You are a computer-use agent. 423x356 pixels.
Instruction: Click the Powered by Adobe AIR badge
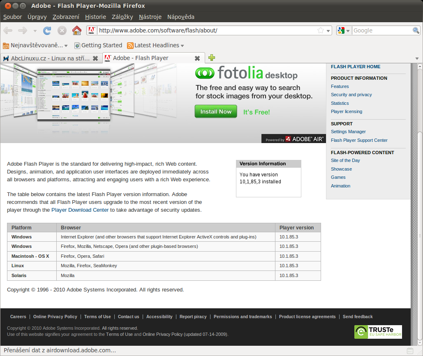pyautogui.click(x=294, y=139)
